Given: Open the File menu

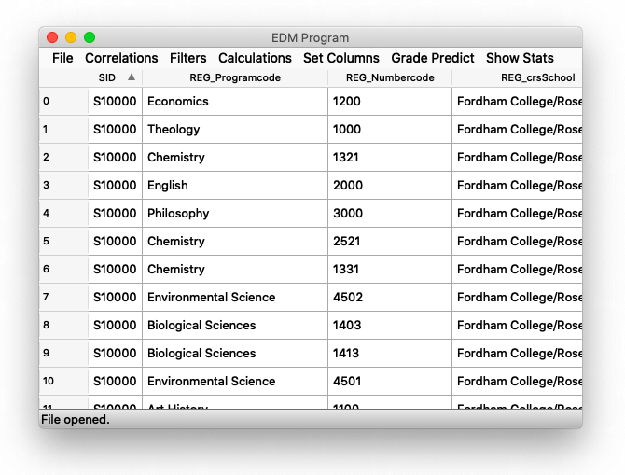Looking at the screenshot, I should tap(62, 58).
